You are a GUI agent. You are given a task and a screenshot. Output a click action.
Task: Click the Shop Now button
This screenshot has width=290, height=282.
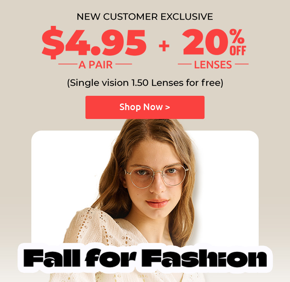pos(145,107)
